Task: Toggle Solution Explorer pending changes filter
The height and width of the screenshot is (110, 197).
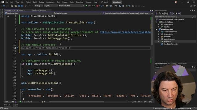Action: 160,13
